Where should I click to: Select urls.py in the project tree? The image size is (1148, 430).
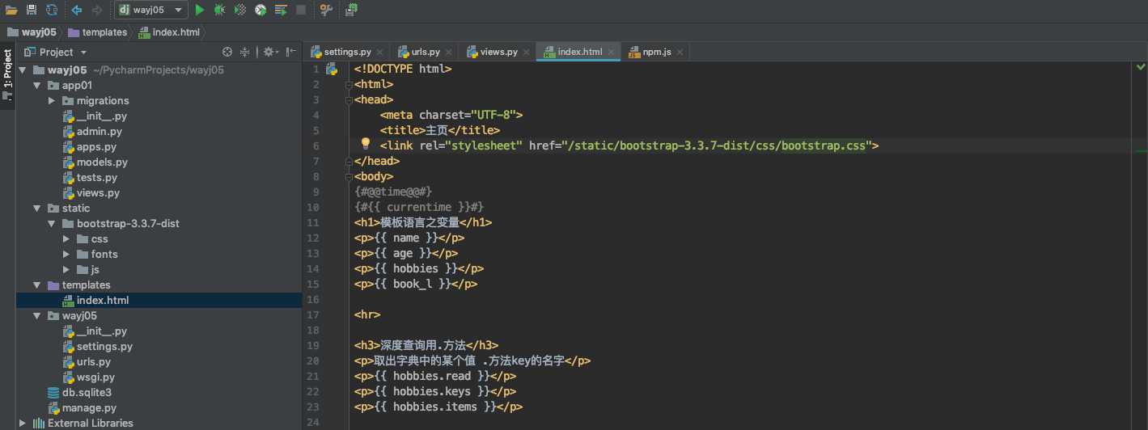coord(87,362)
